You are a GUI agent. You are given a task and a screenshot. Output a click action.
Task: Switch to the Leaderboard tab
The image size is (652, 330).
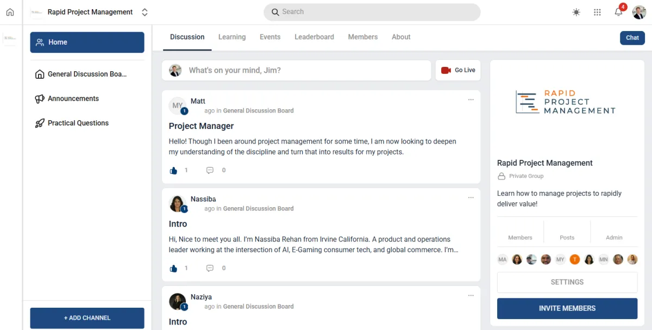pos(314,37)
